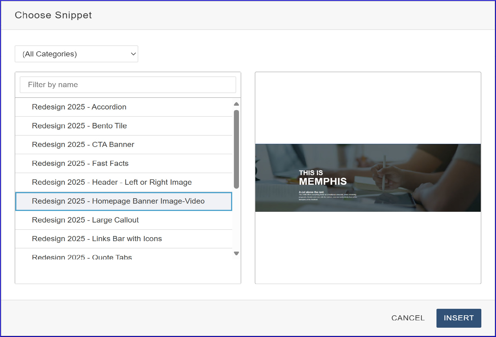Click the scroll up arrow in list
This screenshot has width=496, height=337.
(236, 104)
